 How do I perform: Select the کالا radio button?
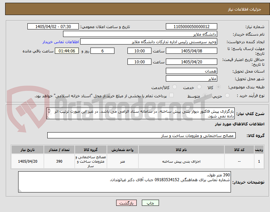218,87
